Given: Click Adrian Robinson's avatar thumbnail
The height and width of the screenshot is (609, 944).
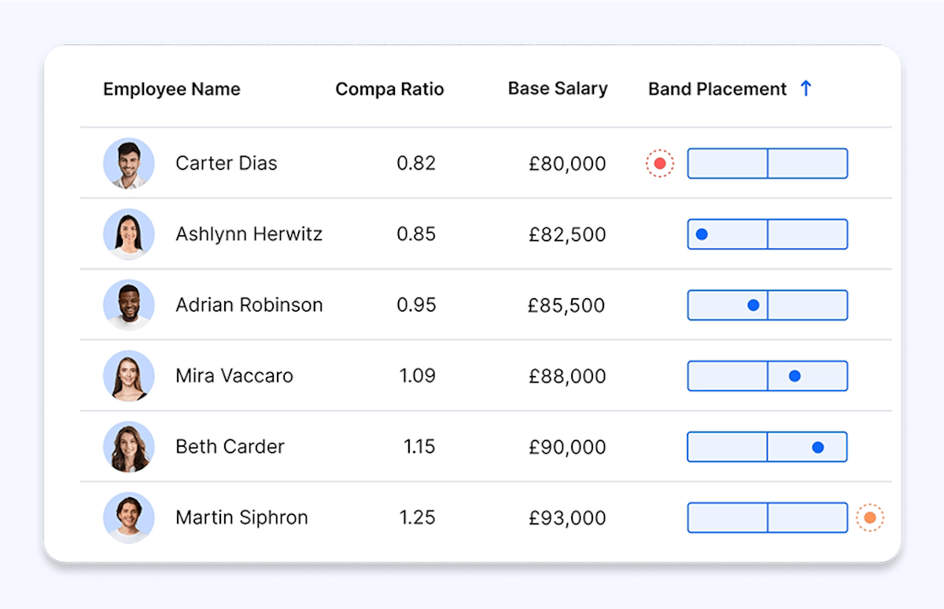Looking at the screenshot, I should [x=129, y=304].
